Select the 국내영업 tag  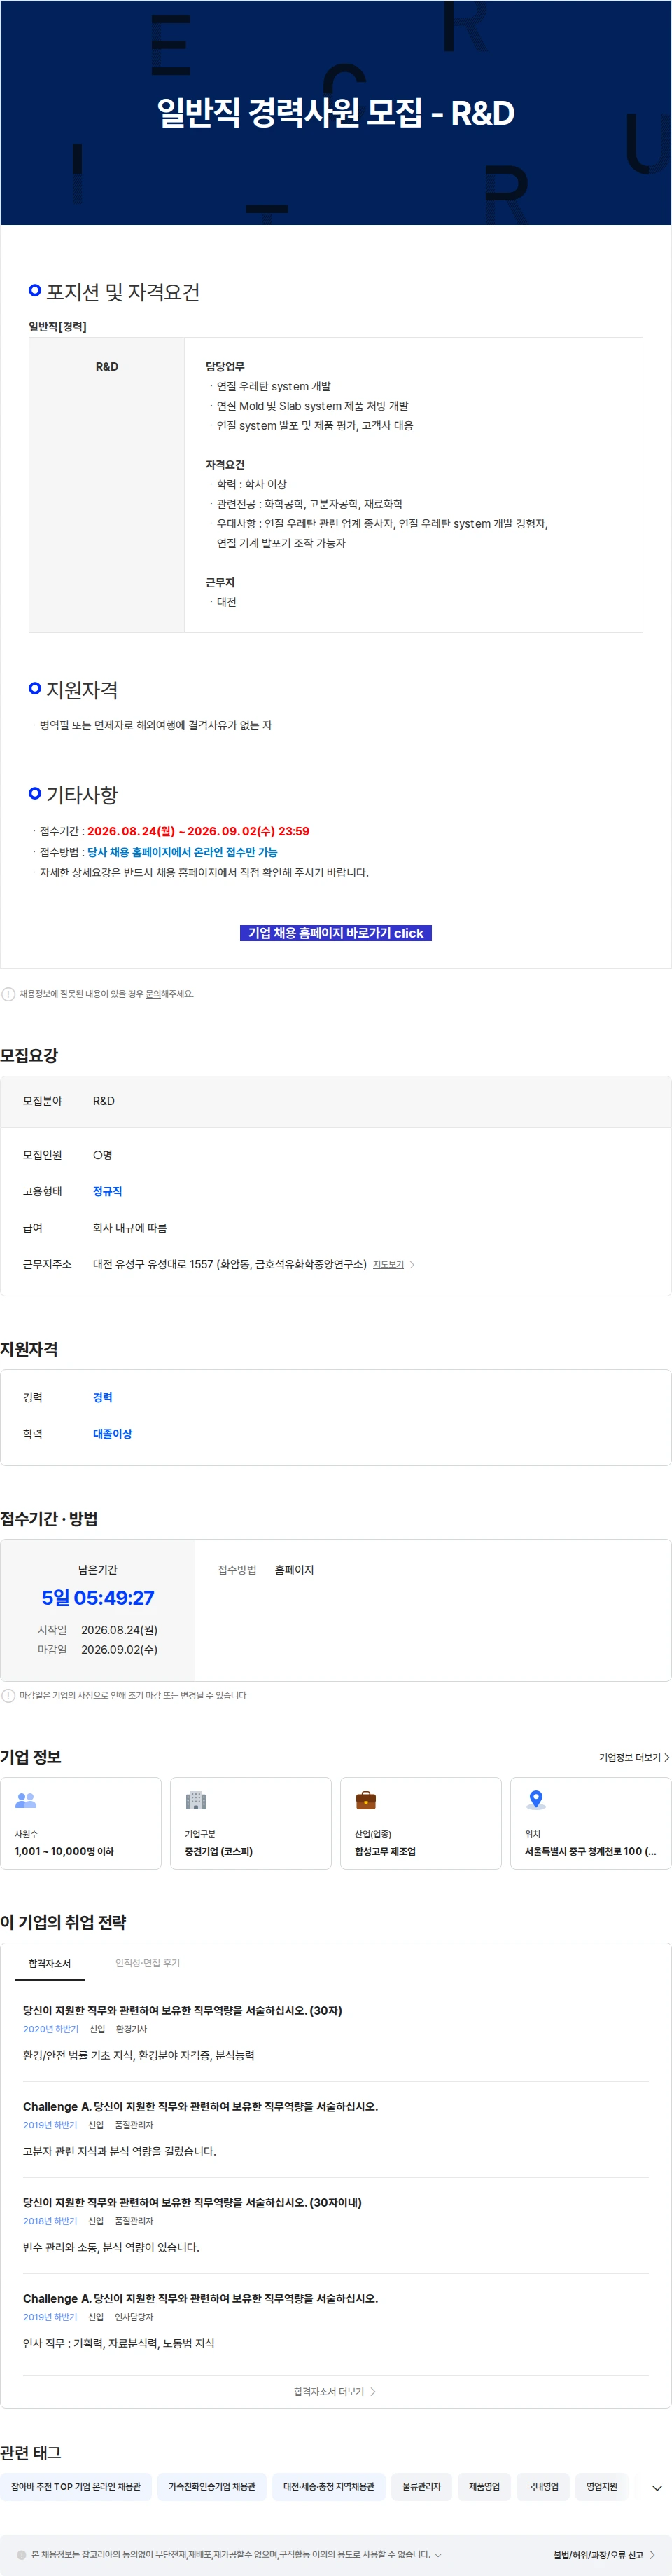click(543, 2486)
